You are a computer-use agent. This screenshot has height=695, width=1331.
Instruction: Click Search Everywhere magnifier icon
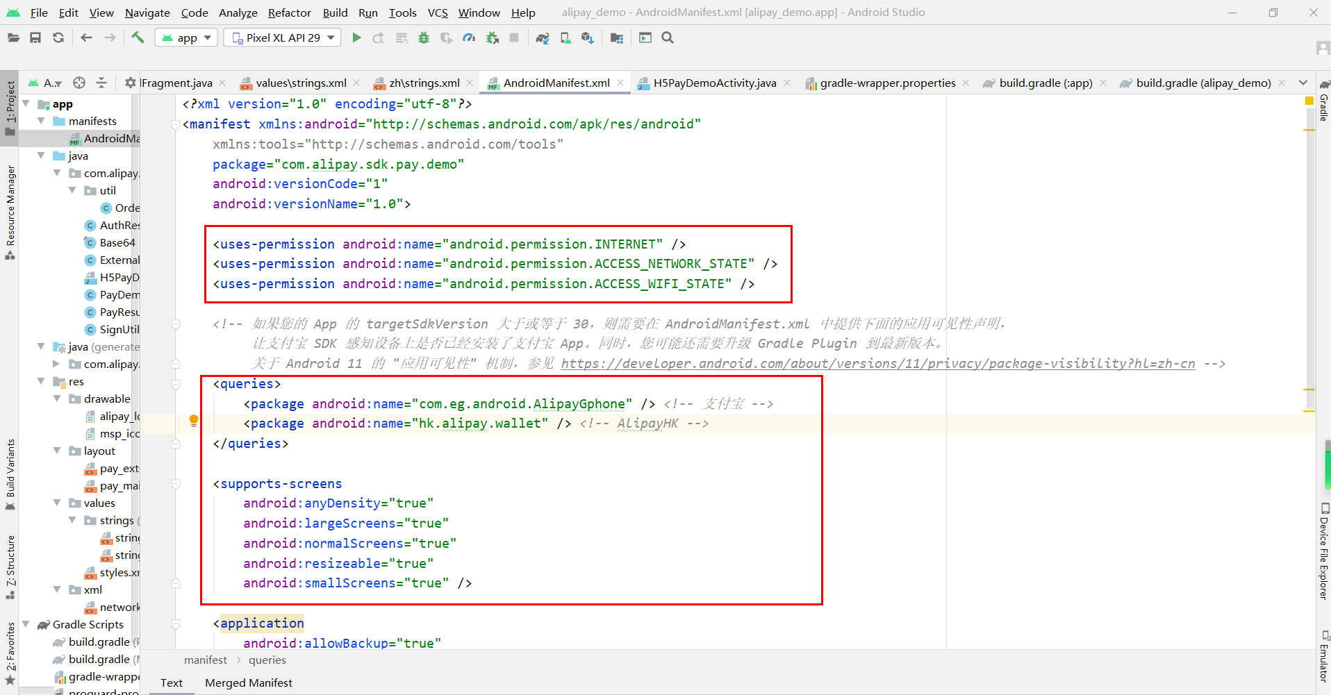pyautogui.click(x=668, y=37)
